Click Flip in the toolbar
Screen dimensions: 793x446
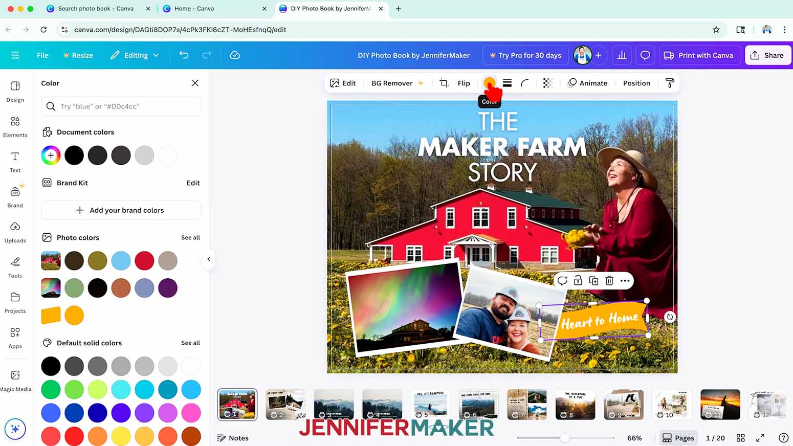[464, 83]
